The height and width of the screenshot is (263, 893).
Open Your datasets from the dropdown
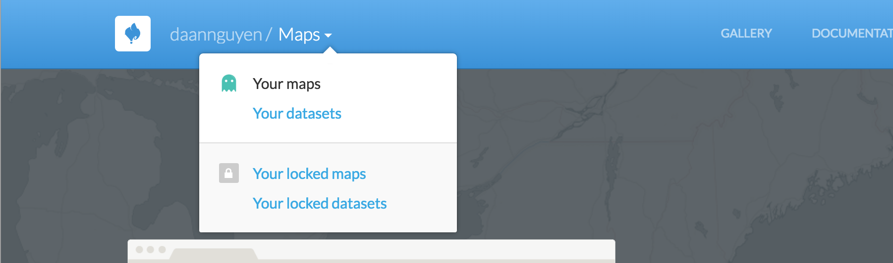coord(297,114)
